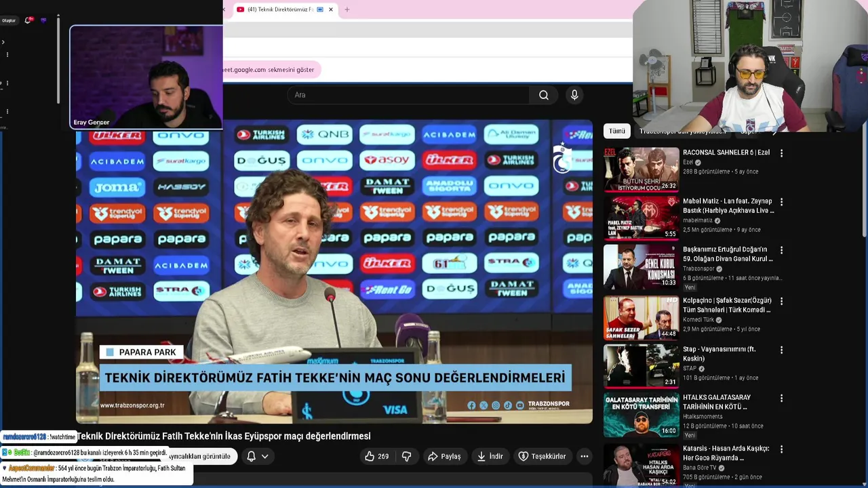Image resolution: width=868 pixels, height=488 pixels.
Task: Click the meet.google.com sekmesini göster chip
Action: tap(271, 70)
